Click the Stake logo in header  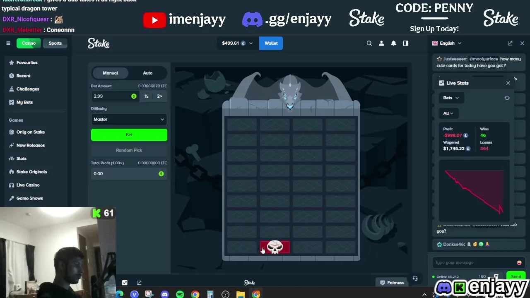click(99, 43)
